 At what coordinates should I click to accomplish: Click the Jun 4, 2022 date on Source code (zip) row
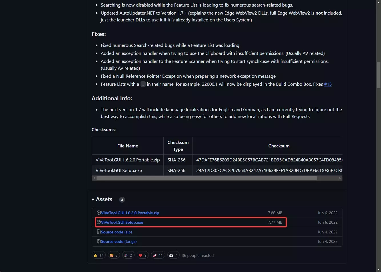click(x=328, y=232)
